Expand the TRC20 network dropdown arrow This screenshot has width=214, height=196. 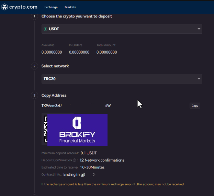199,79
